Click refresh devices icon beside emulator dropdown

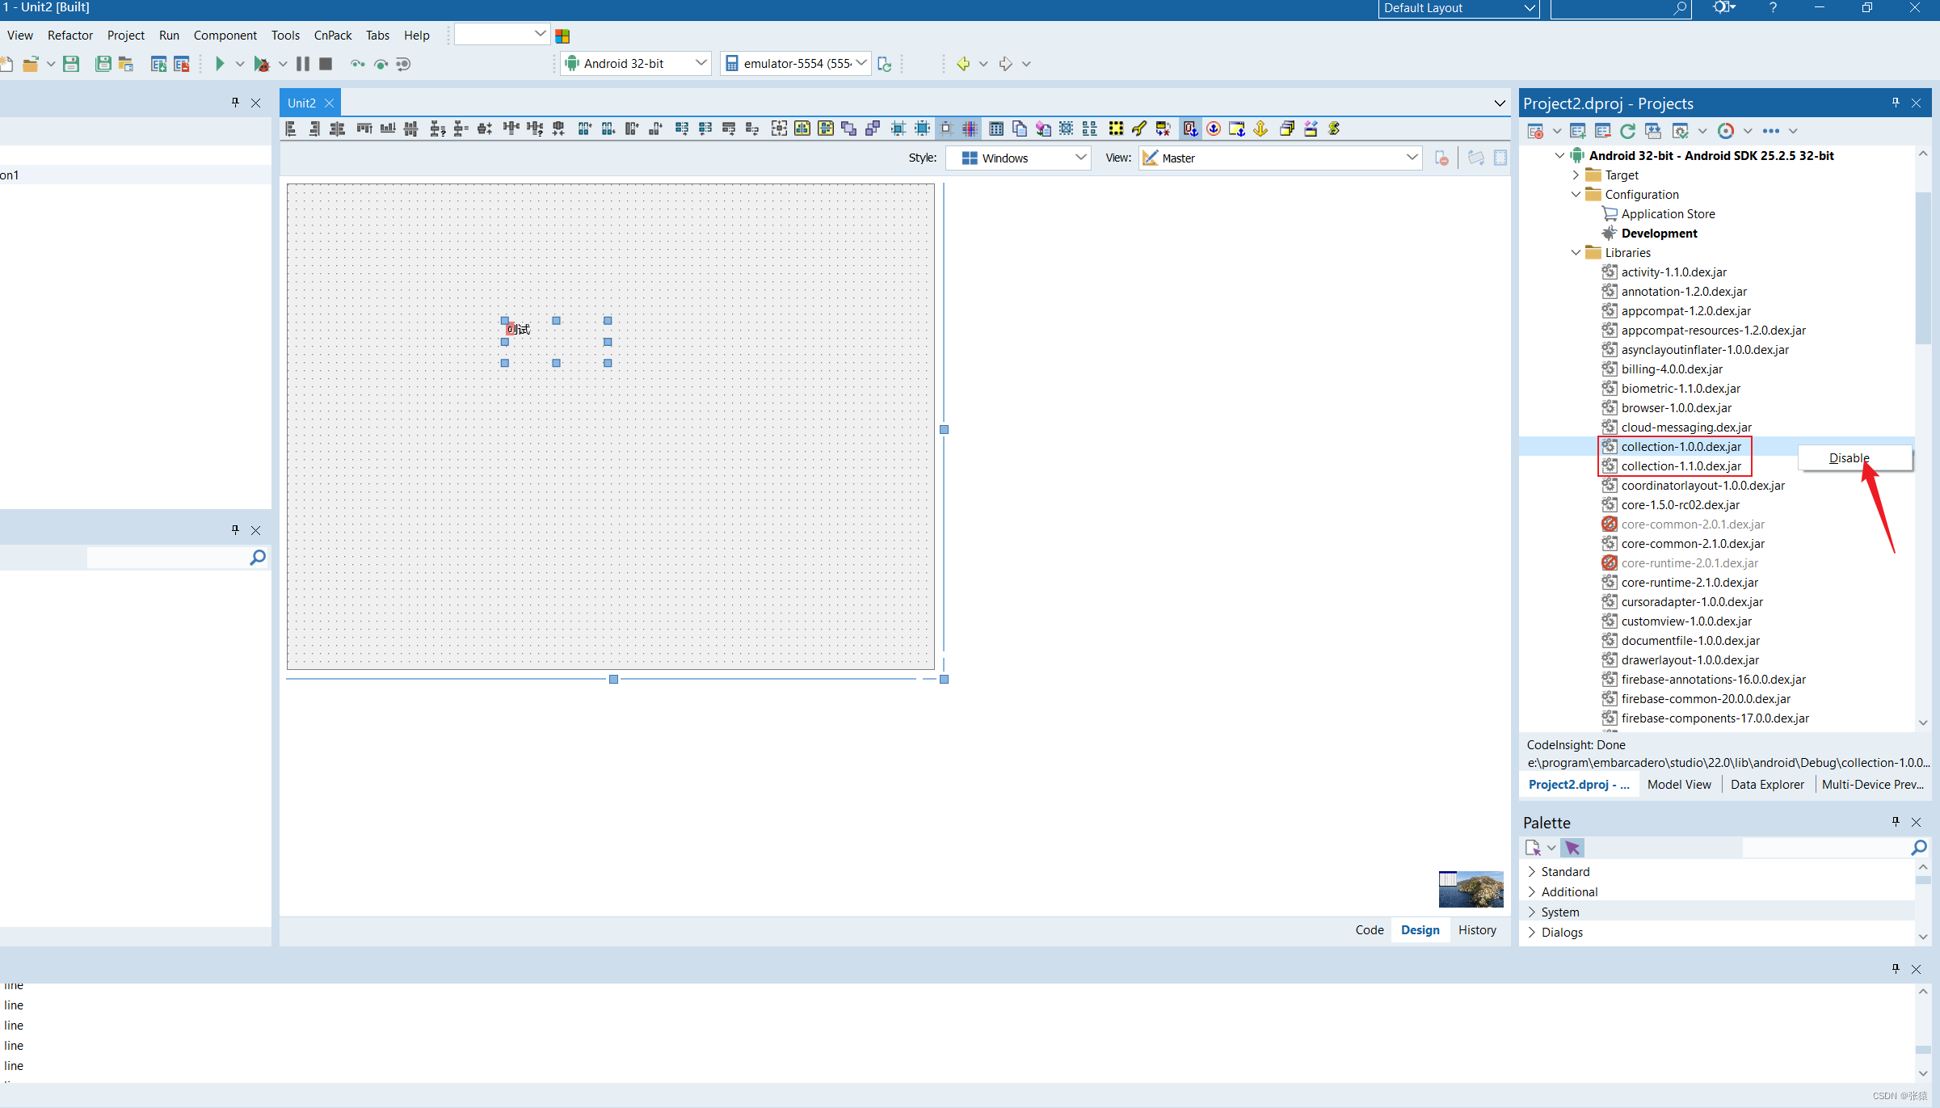(x=885, y=64)
